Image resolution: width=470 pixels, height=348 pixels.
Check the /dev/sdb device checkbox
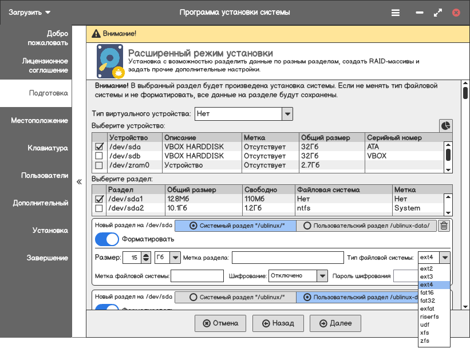(x=99, y=156)
